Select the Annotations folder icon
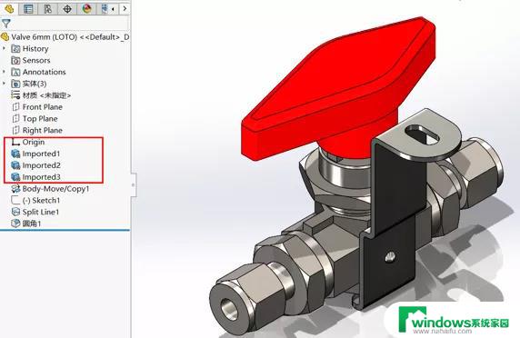520x338 pixels. pos(15,72)
